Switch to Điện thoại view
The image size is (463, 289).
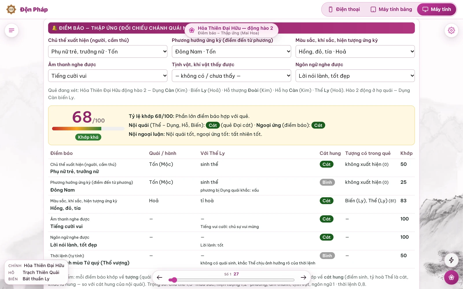[x=344, y=10]
